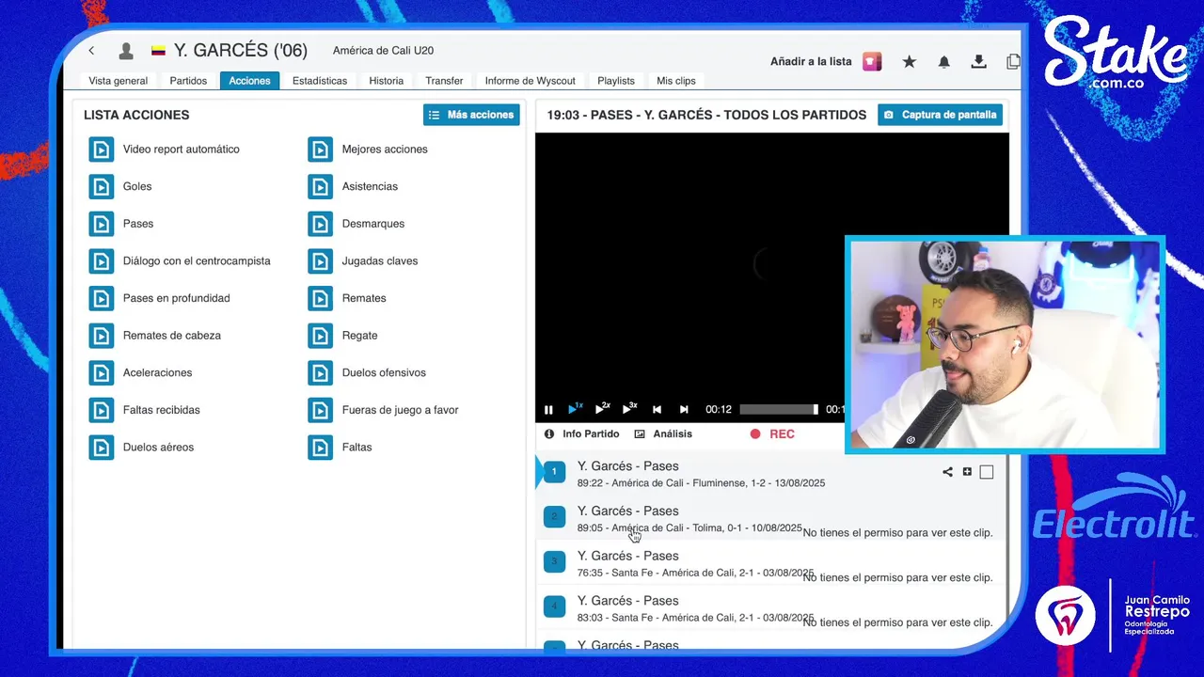Screen dimensions: 1204x677
Task: Open the Transfer tab
Action: tap(444, 81)
